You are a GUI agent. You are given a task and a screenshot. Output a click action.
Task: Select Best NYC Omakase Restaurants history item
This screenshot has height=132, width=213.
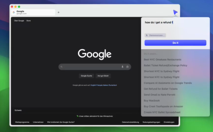tap(162, 60)
